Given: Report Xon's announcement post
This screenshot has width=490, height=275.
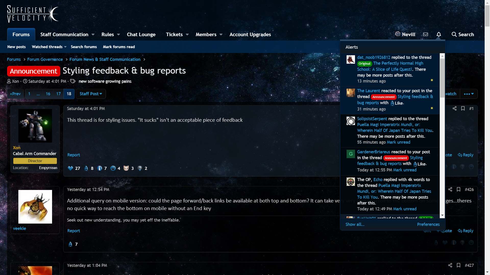Looking at the screenshot, I should [73, 155].
